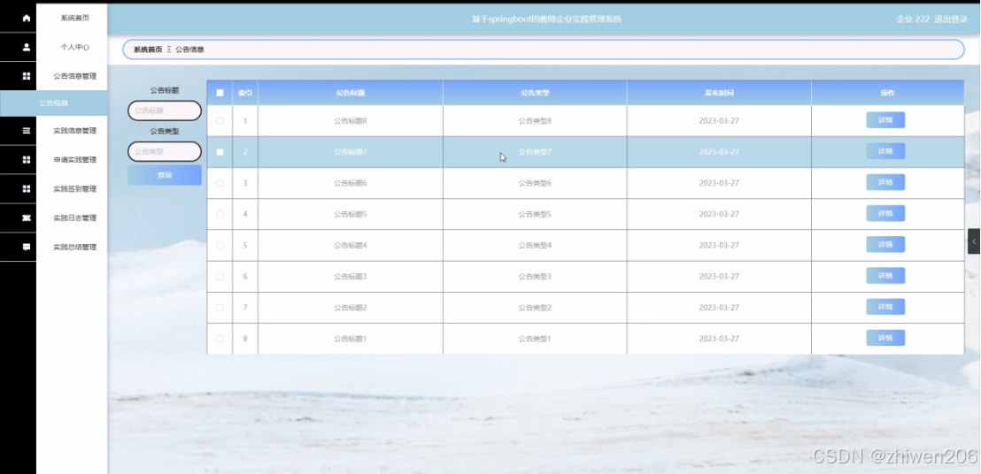Click the cell text 公告标题2
981x474 pixels.
(351, 307)
